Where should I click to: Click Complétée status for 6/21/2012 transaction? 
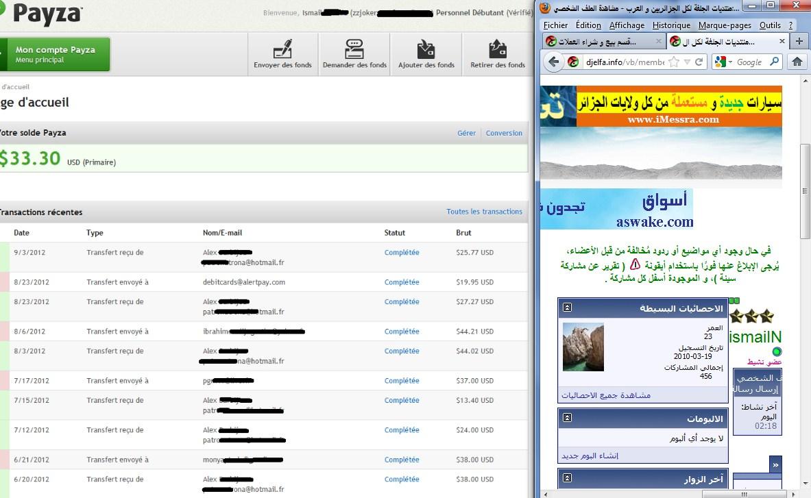[x=401, y=459]
